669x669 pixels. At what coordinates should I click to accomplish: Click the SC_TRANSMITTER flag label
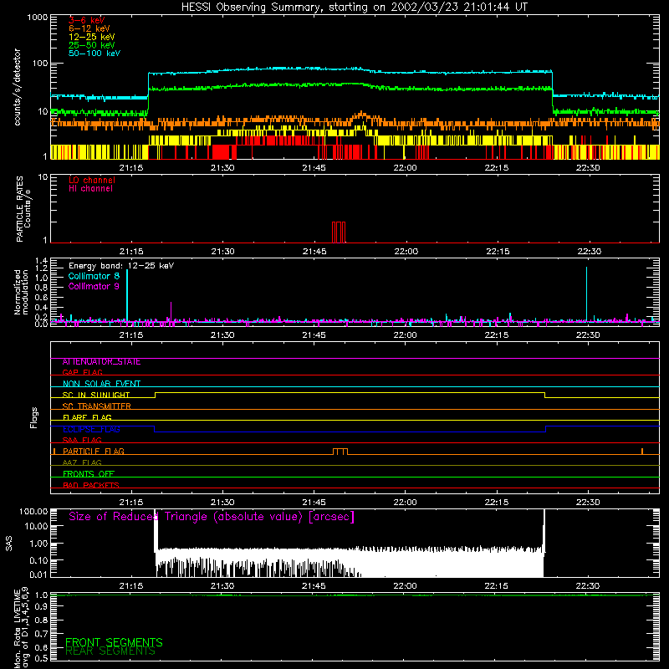pos(97,406)
